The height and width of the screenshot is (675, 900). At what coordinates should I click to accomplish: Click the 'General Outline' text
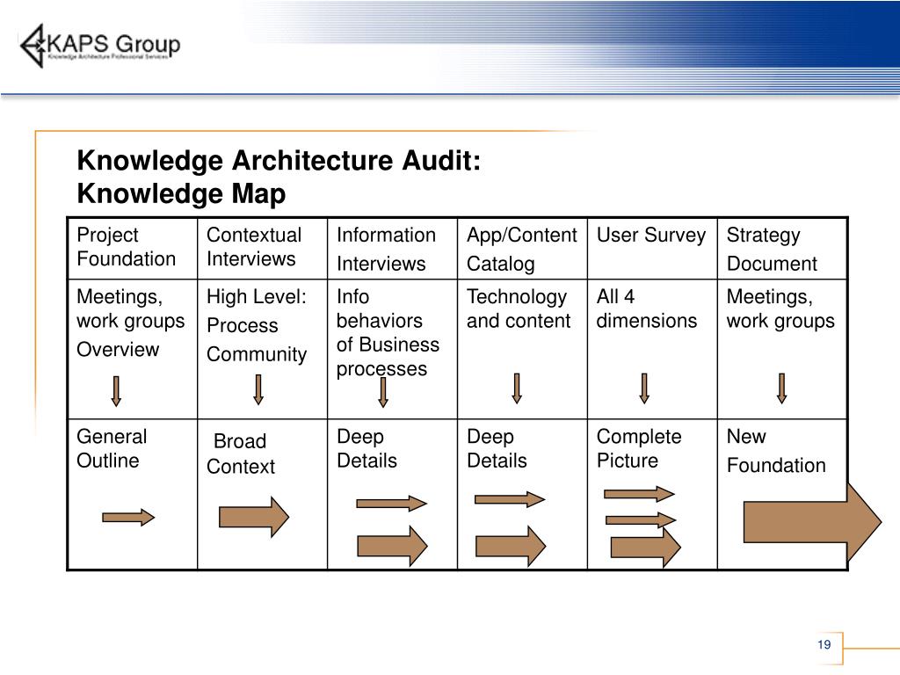(112, 448)
